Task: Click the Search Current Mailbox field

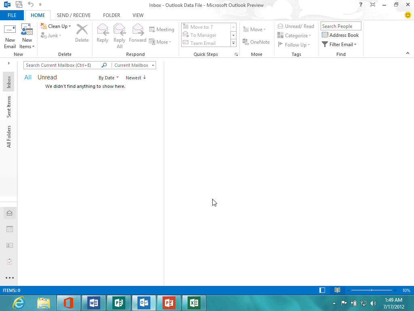Action: 62,65
